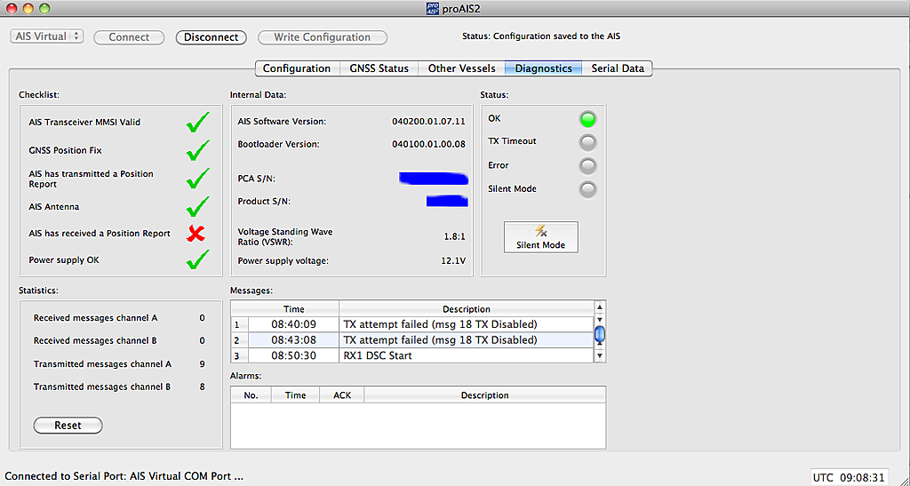
Task: Select message row at 08:43:08
Action: [412, 340]
